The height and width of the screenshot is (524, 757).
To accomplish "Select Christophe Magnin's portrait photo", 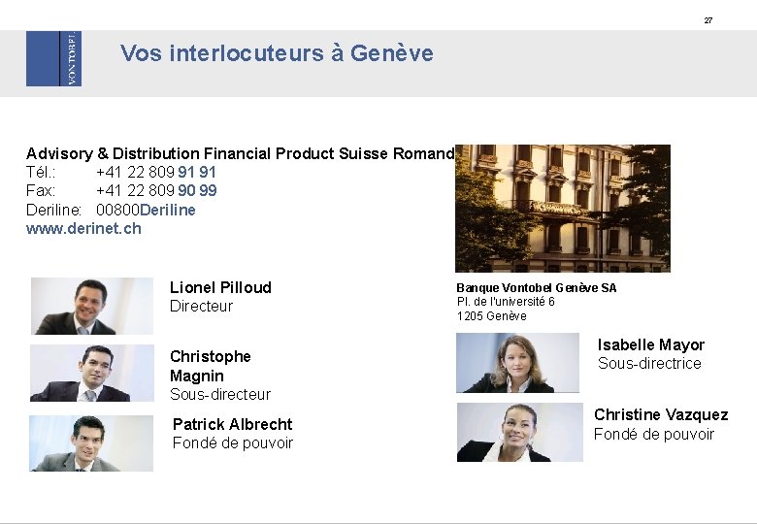I will click(92, 373).
